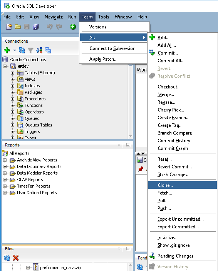Viewport: 218px width, 271px height.
Task: Click the schema browser icon in Connections toolbar
Action: tap(39, 50)
